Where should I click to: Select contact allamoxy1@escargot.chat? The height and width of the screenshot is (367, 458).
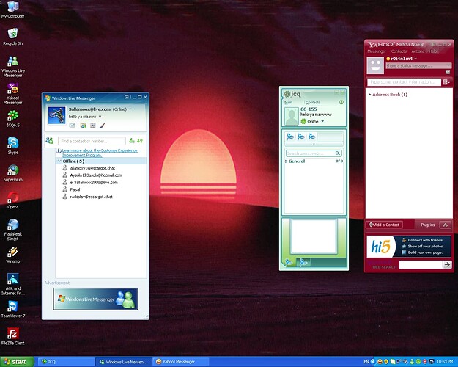click(92, 168)
